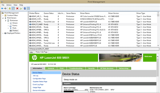This screenshot has width=160, height=93.
Task: Click the Back arrow toolbar icon
Action: coord(2,8)
